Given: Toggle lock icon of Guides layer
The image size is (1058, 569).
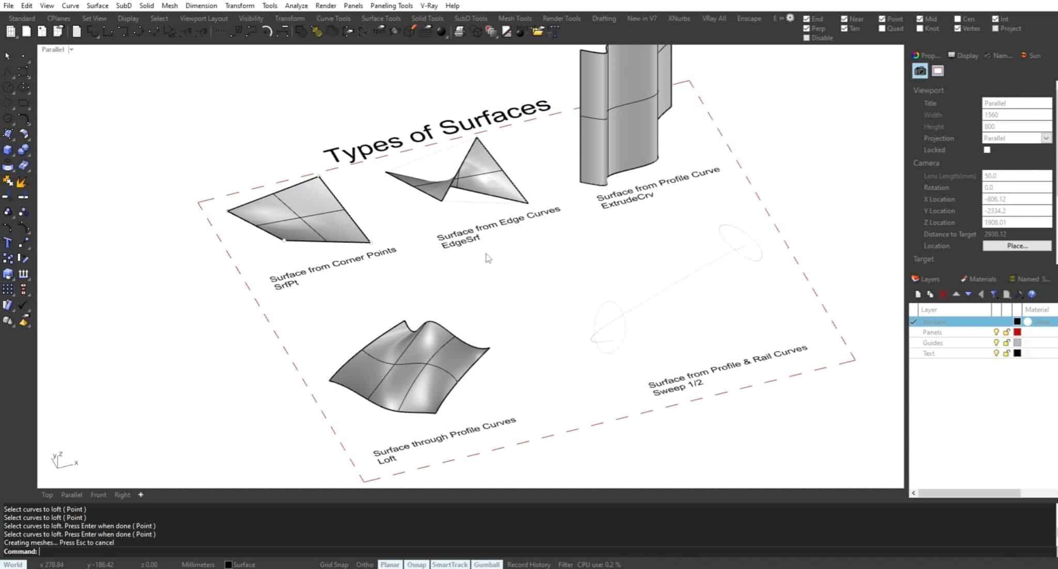Looking at the screenshot, I should click(1006, 343).
